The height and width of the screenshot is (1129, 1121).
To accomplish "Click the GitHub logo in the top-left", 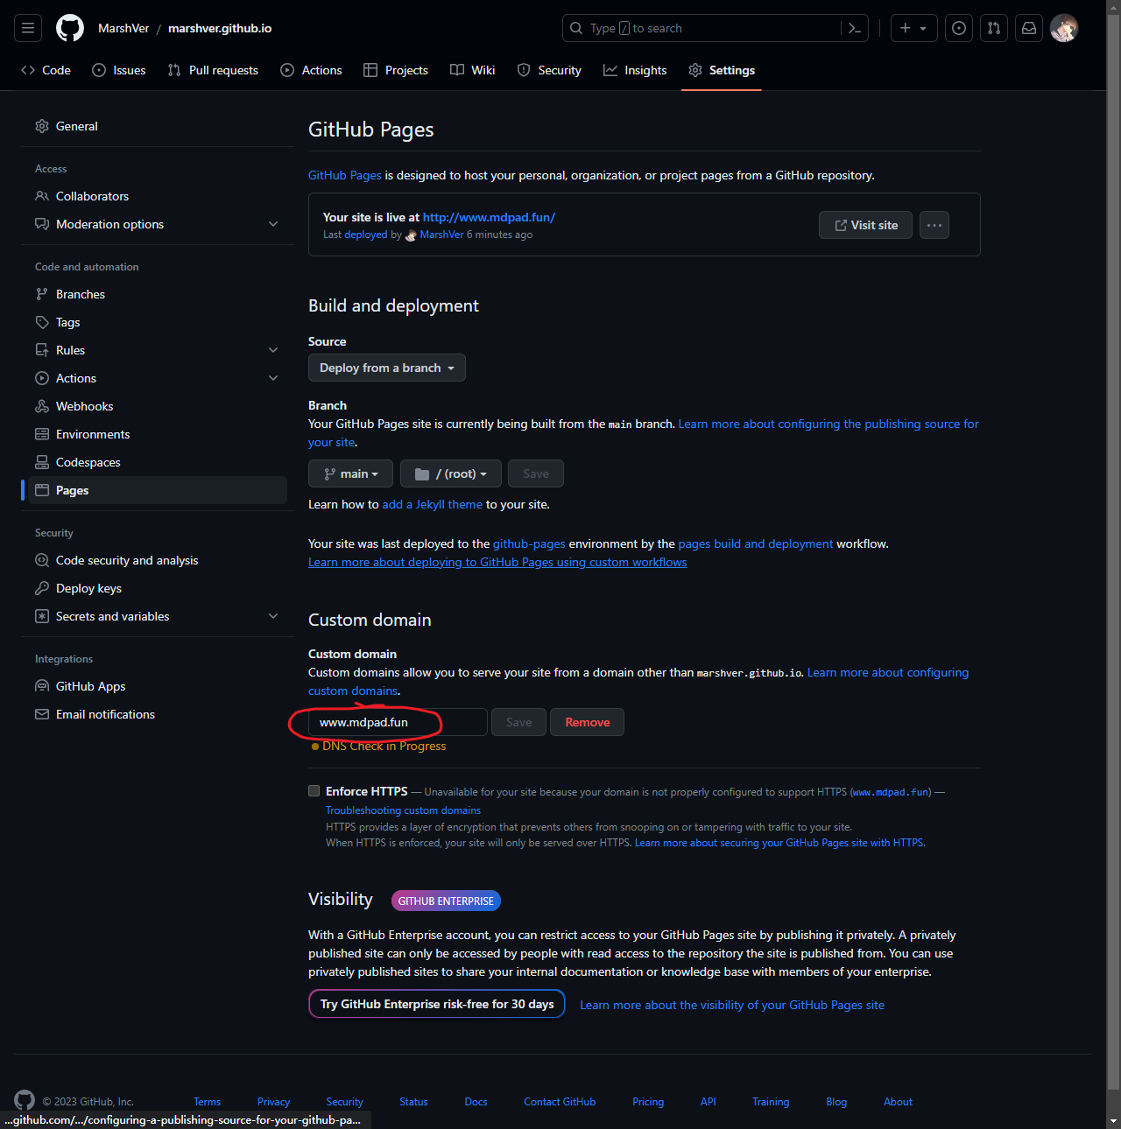I will coord(69,27).
